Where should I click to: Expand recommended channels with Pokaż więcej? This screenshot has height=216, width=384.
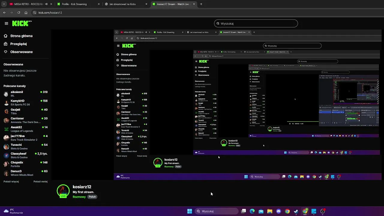(11, 181)
